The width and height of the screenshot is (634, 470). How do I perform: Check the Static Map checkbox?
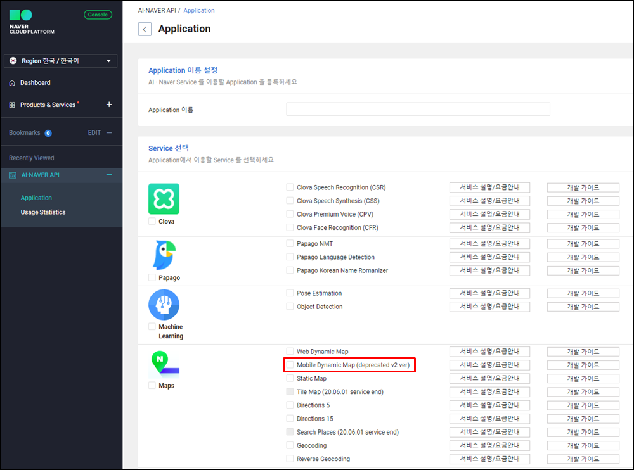point(290,378)
